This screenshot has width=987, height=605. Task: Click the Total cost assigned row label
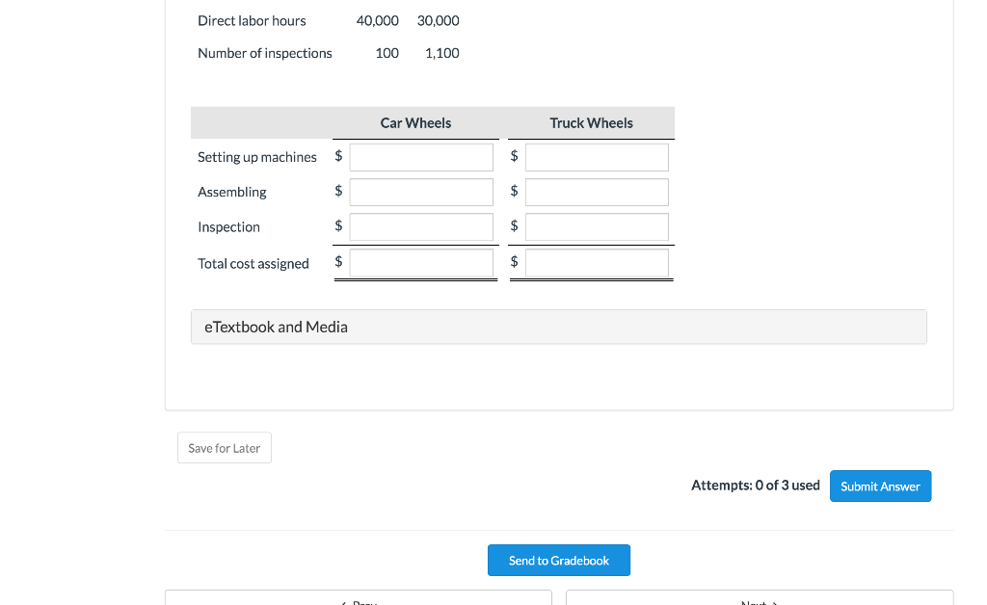(x=253, y=264)
